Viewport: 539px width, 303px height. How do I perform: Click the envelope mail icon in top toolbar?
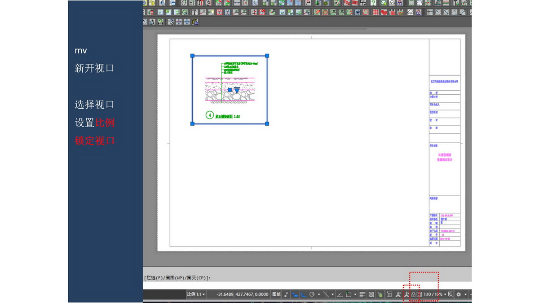(384, 3)
